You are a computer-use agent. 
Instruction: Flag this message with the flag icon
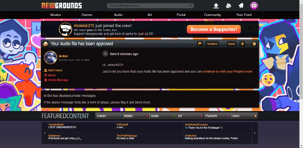click(x=200, y=44)
